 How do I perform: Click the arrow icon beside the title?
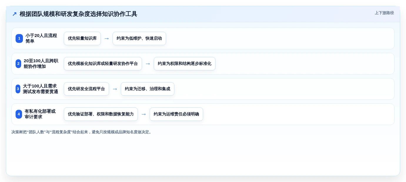click(x=14, y=14)
